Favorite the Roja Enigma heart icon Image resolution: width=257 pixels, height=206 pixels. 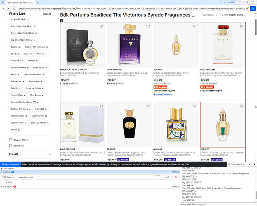(242, 26)
